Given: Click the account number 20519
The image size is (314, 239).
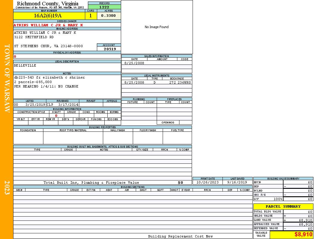Looking at the screenshot, I should pos(110,49).
